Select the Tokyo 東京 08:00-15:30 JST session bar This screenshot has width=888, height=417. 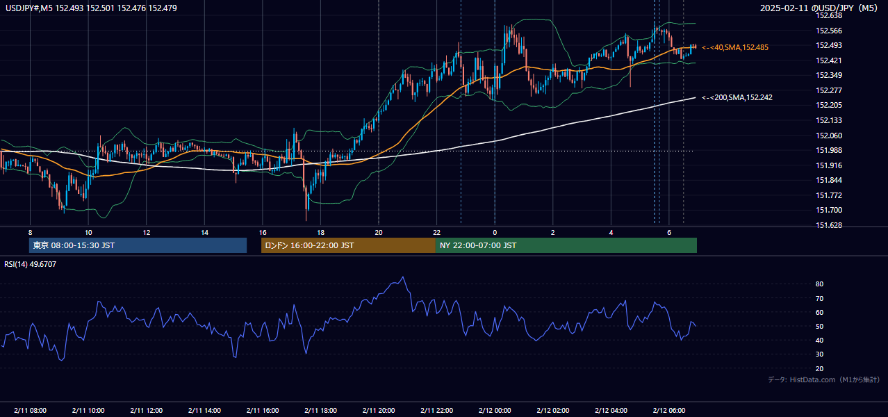point(138,245)
